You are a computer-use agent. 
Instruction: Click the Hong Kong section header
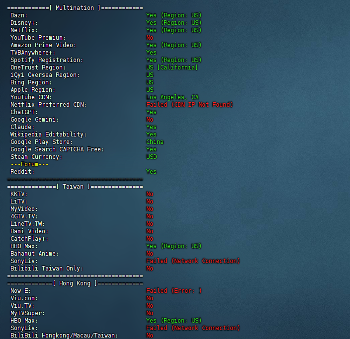(75, 283)
